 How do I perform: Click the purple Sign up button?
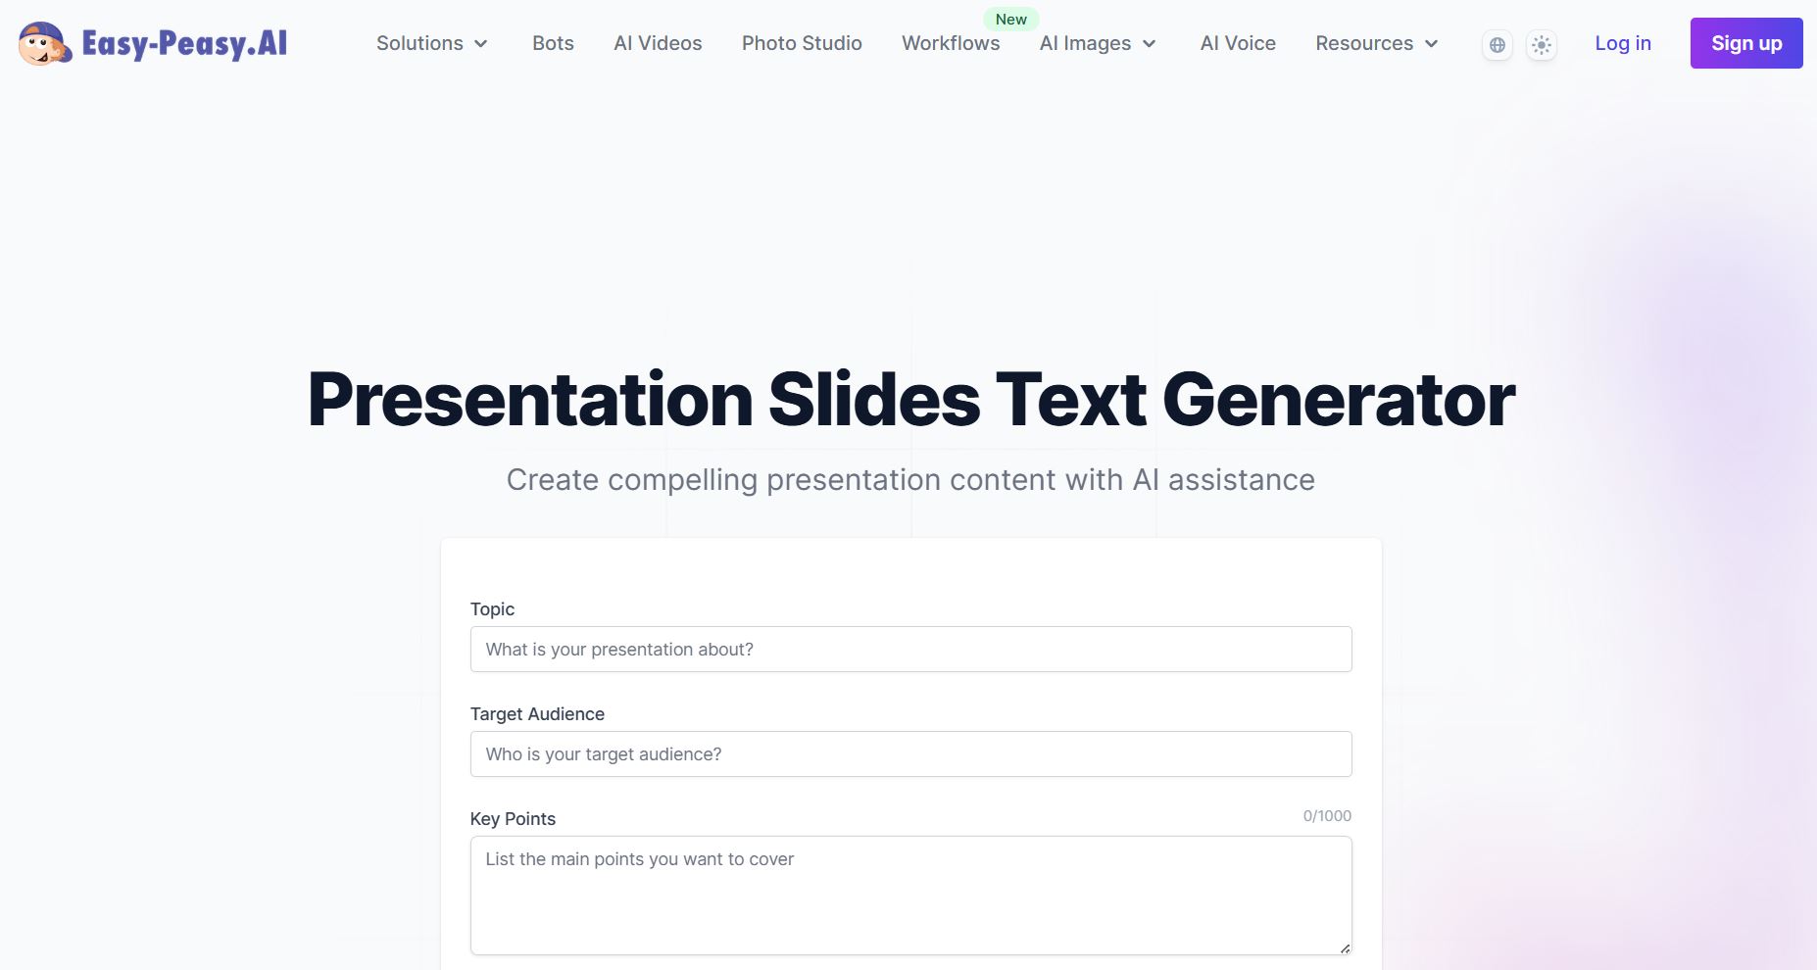(x=1746, y=43)
